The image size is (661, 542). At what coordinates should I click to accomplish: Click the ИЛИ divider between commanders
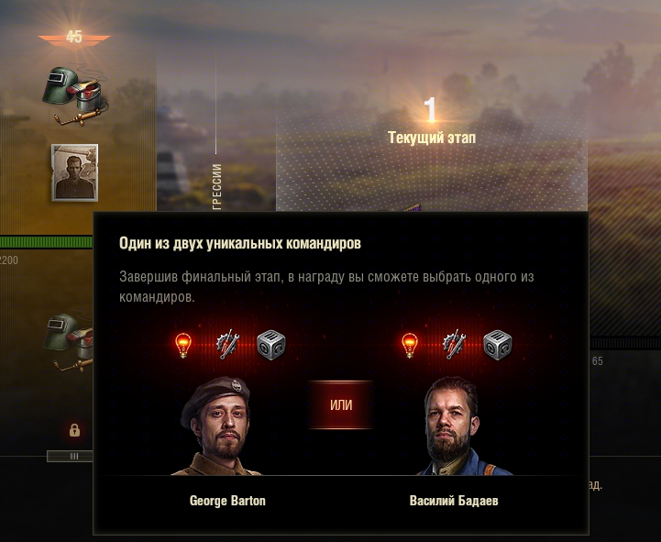pyautogui.click(x=341, y=405)
